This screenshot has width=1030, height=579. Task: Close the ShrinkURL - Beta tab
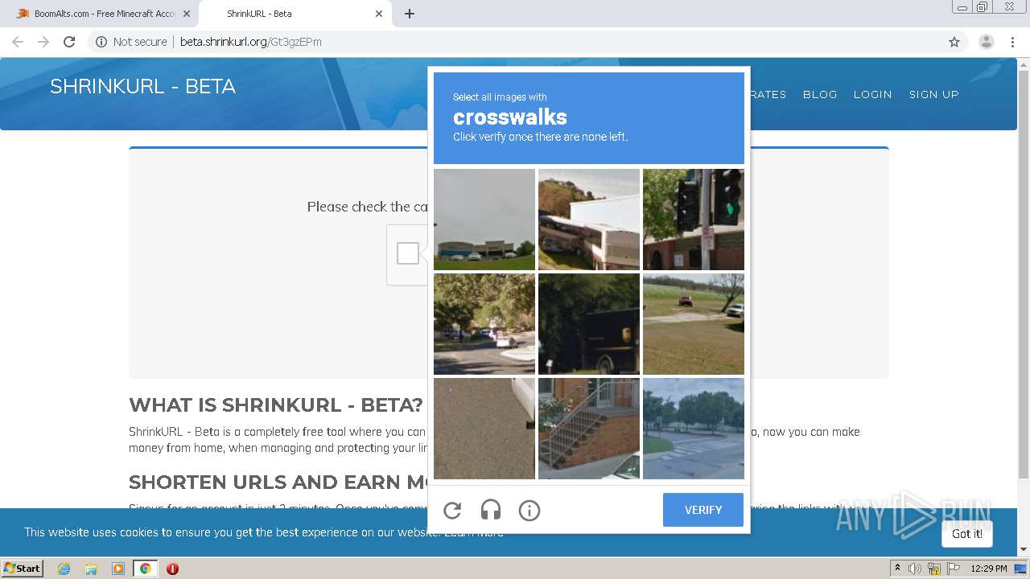click(x=378, y=14)
